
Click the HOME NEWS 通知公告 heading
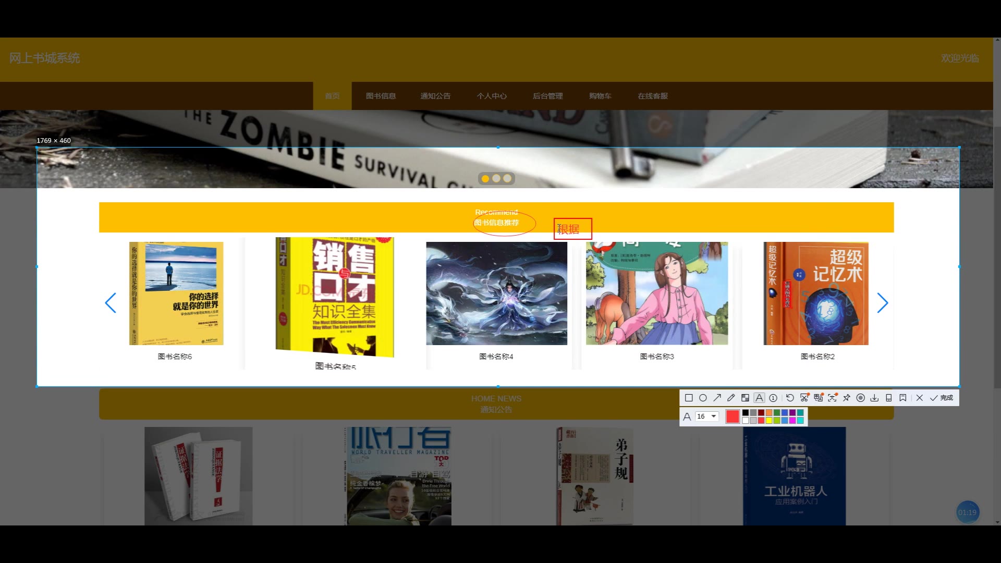496,404
